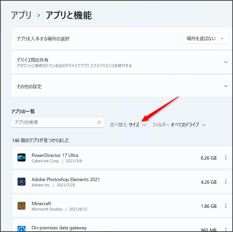Open the 場所を選ばない dropdown
Viewport: 233px width, 232px height.
[205, 38]
